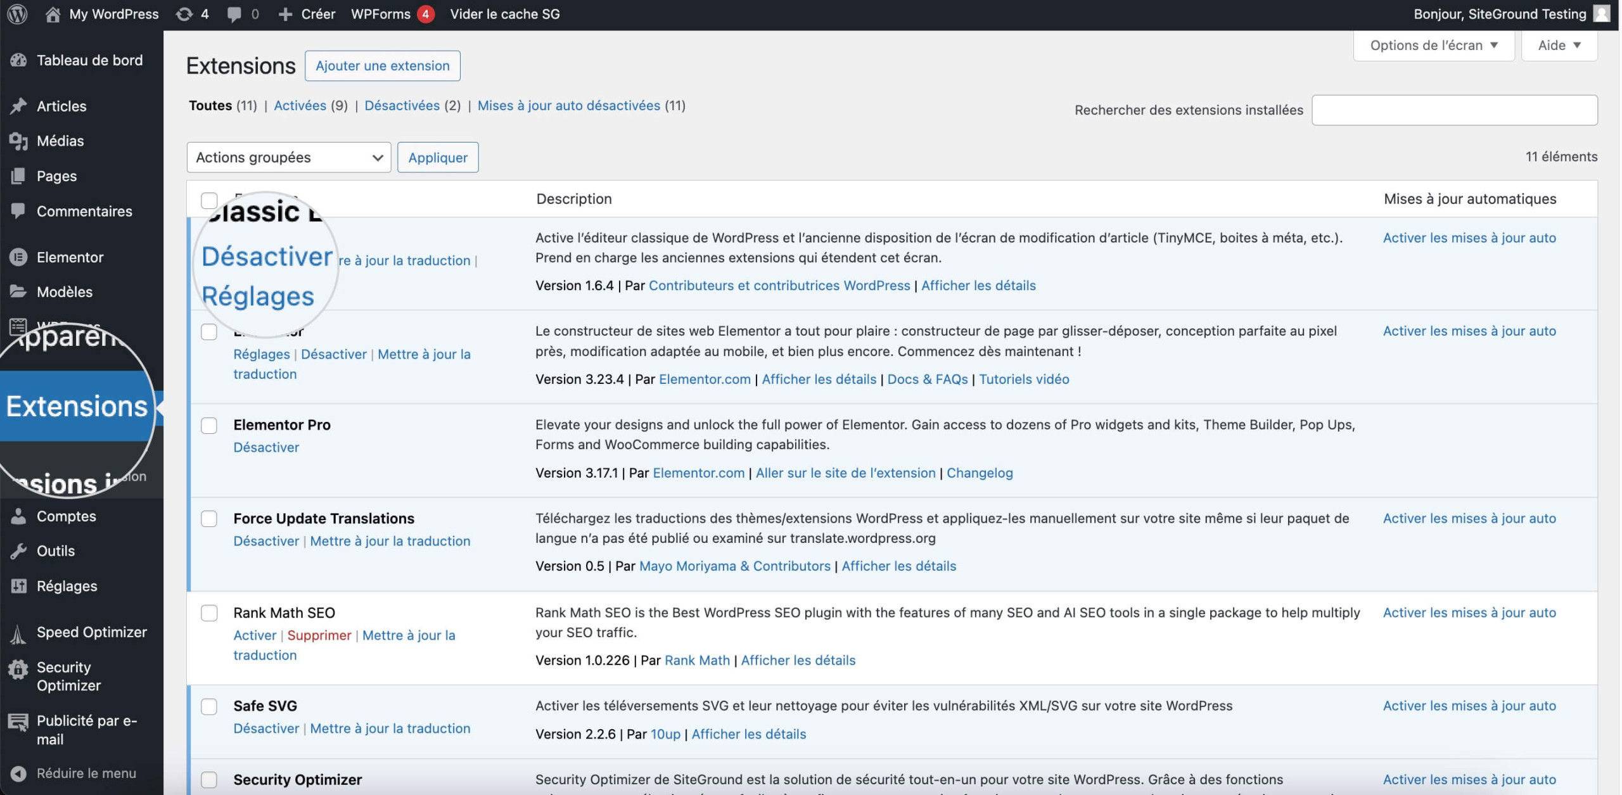Show Mises à jour auto désactivées
The image size is (1622, 795).
[568, 105]
